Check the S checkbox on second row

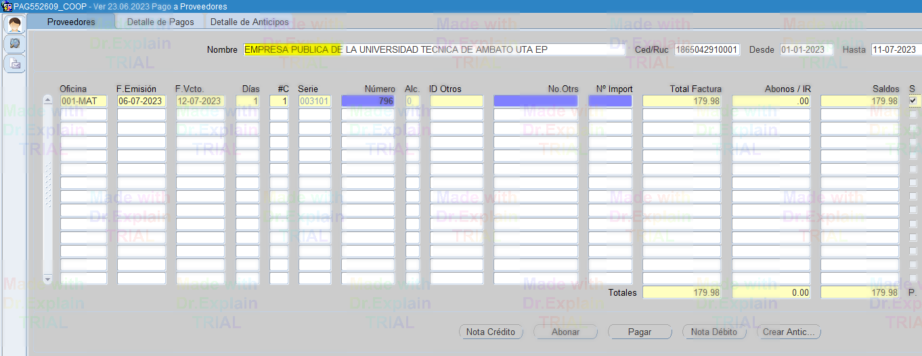coord(913,114)
